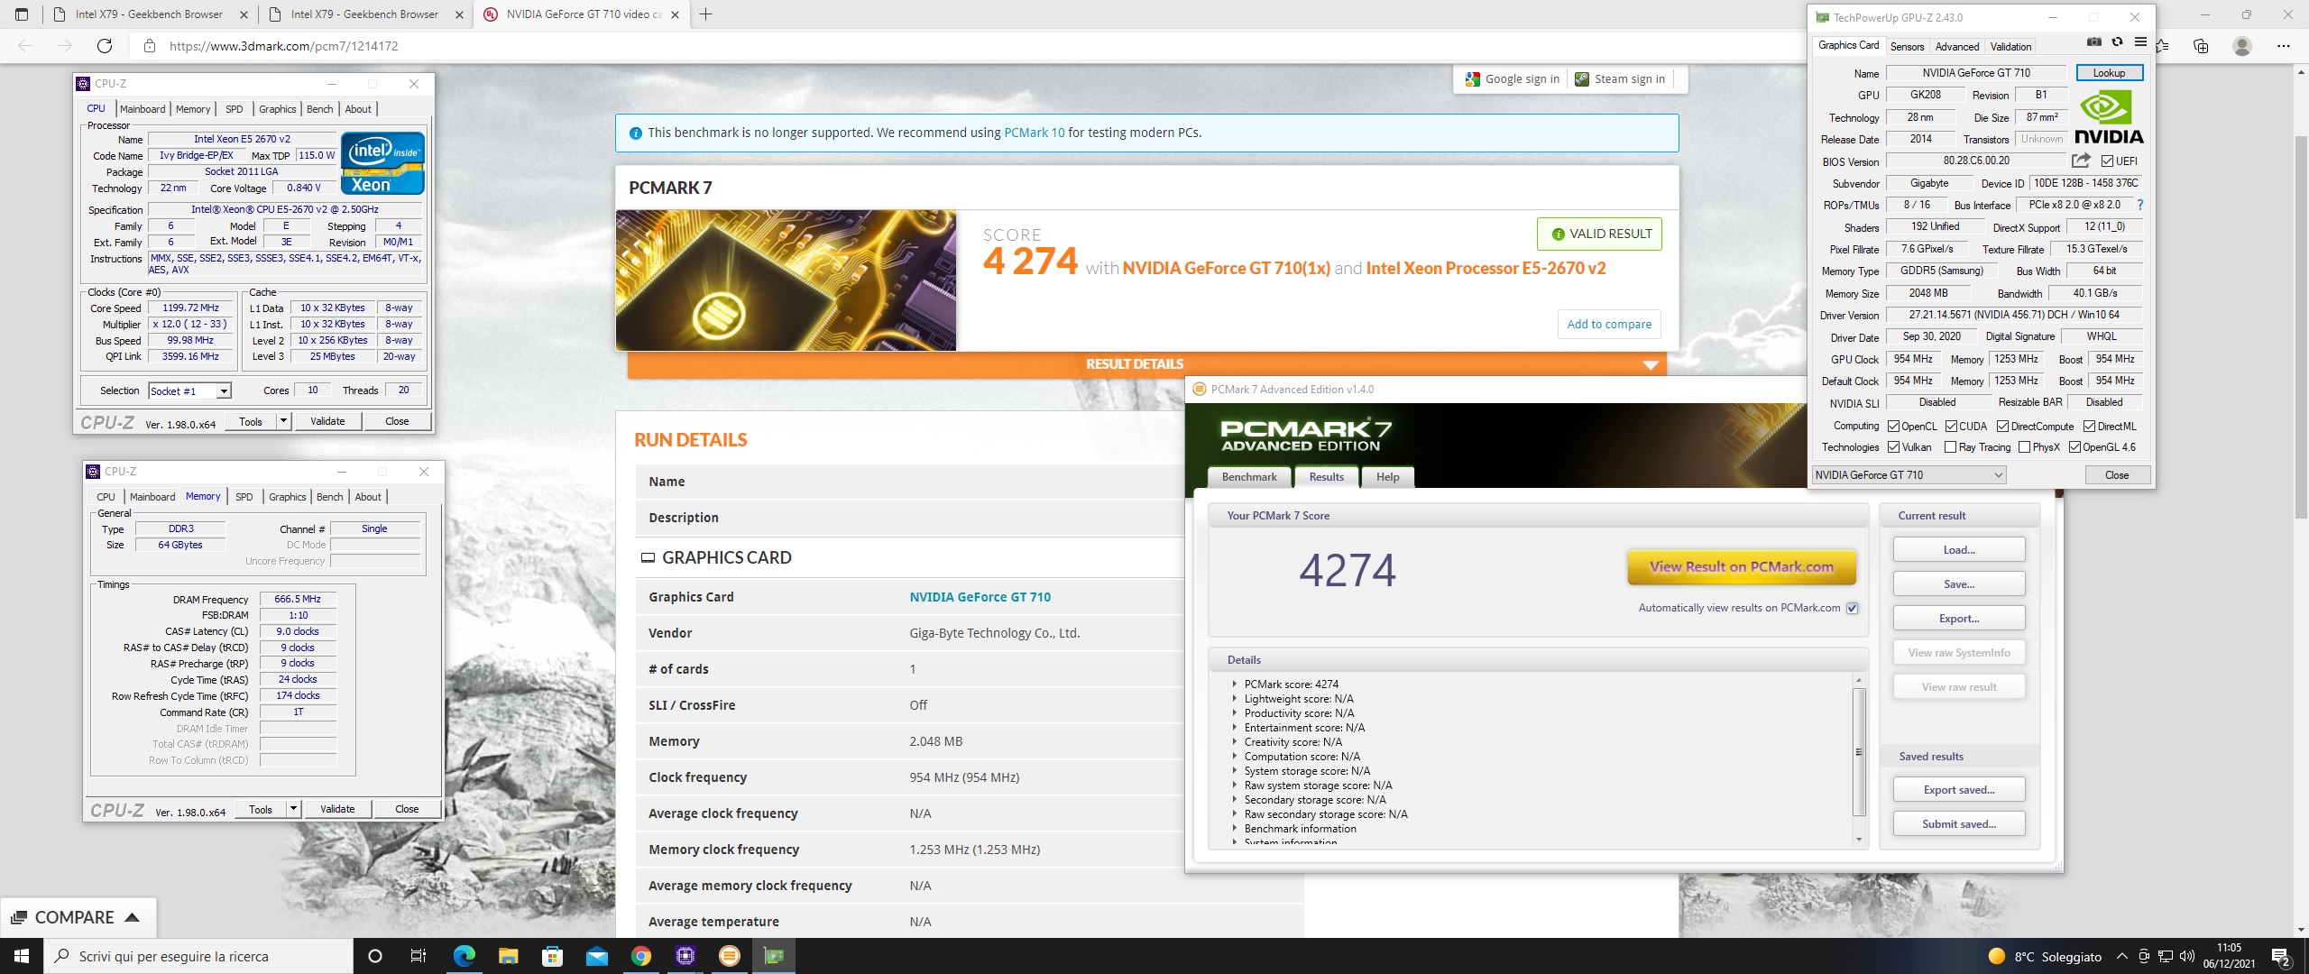Open the Windows Start menu

[x=22, y=956]
